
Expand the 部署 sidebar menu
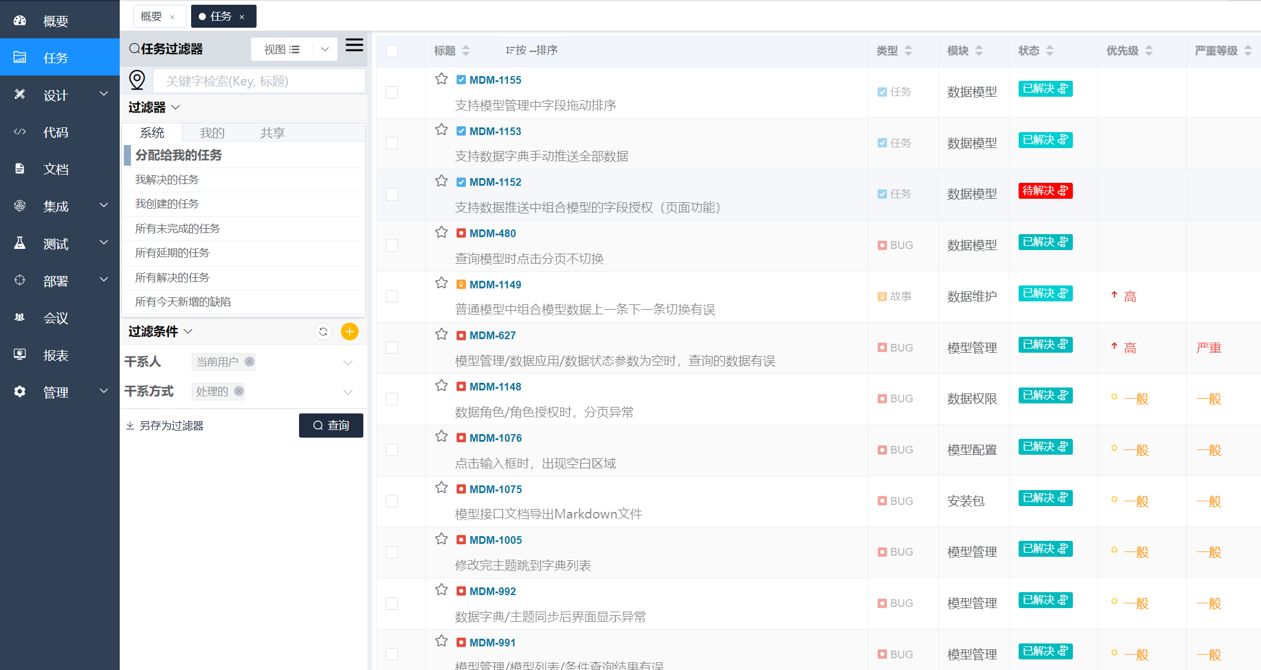104,280
